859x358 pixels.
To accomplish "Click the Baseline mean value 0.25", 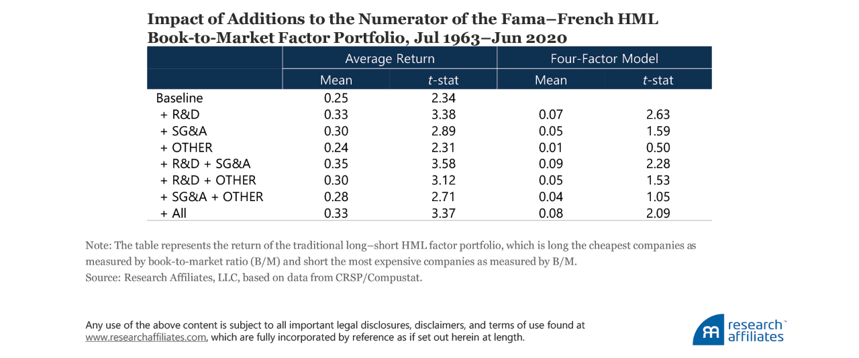I will 336,98.
